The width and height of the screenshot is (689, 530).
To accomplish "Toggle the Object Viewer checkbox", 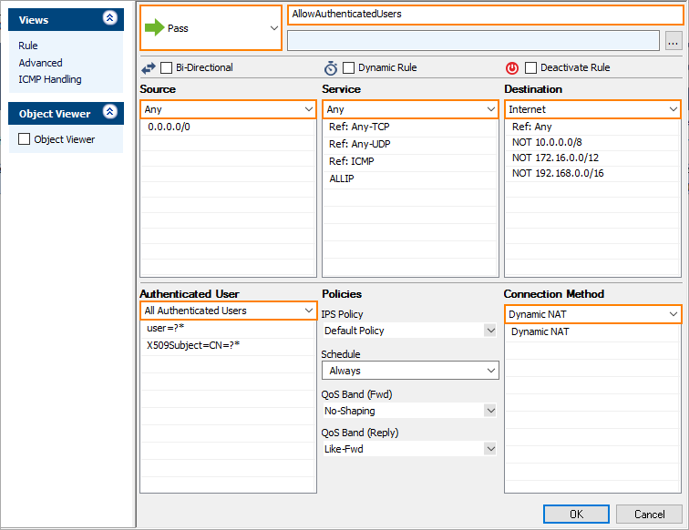I will [x=25, y=138].
